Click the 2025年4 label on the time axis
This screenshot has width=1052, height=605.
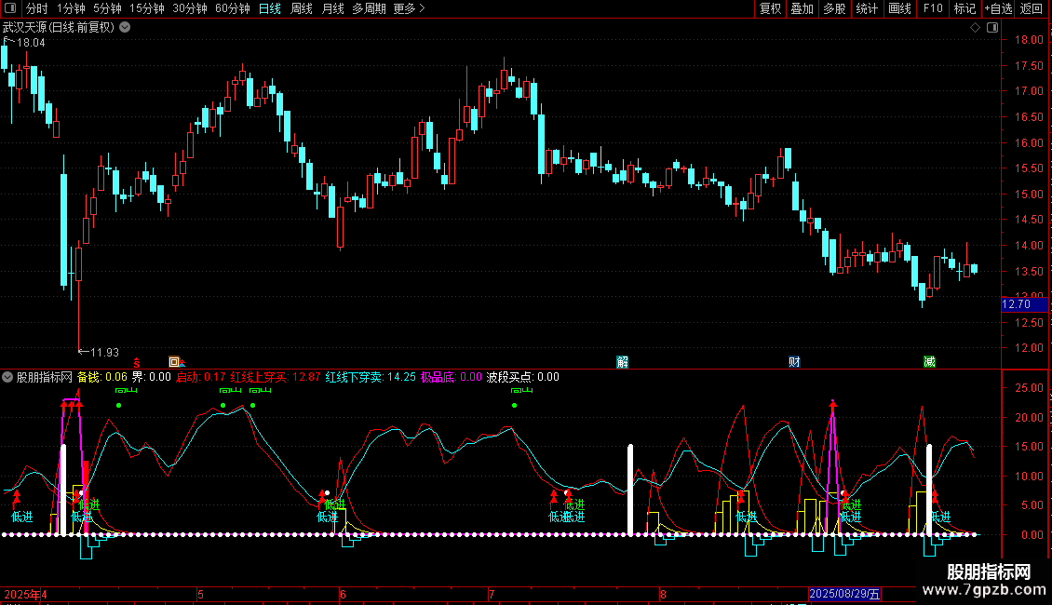click(x=25, y=594)
